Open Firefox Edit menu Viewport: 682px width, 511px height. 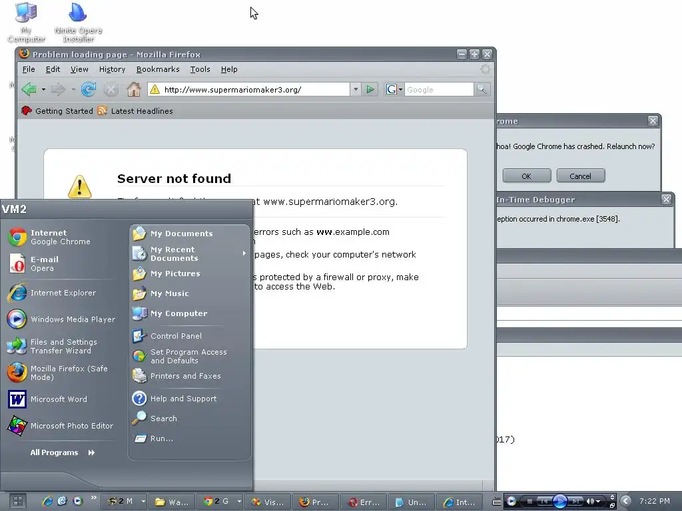point(53,69)
